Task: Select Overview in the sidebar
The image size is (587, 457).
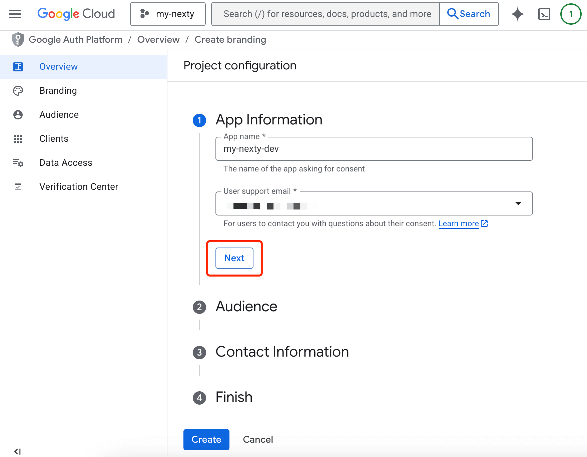Action: (x=83, y=67)
